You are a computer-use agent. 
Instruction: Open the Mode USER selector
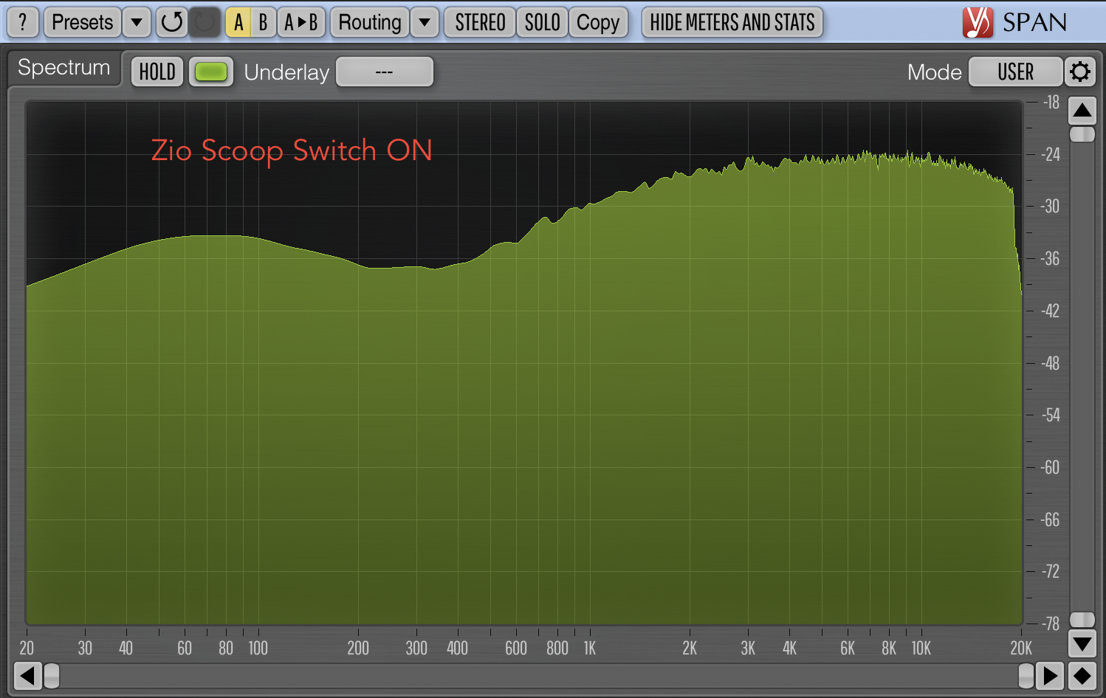[1015, 72]
